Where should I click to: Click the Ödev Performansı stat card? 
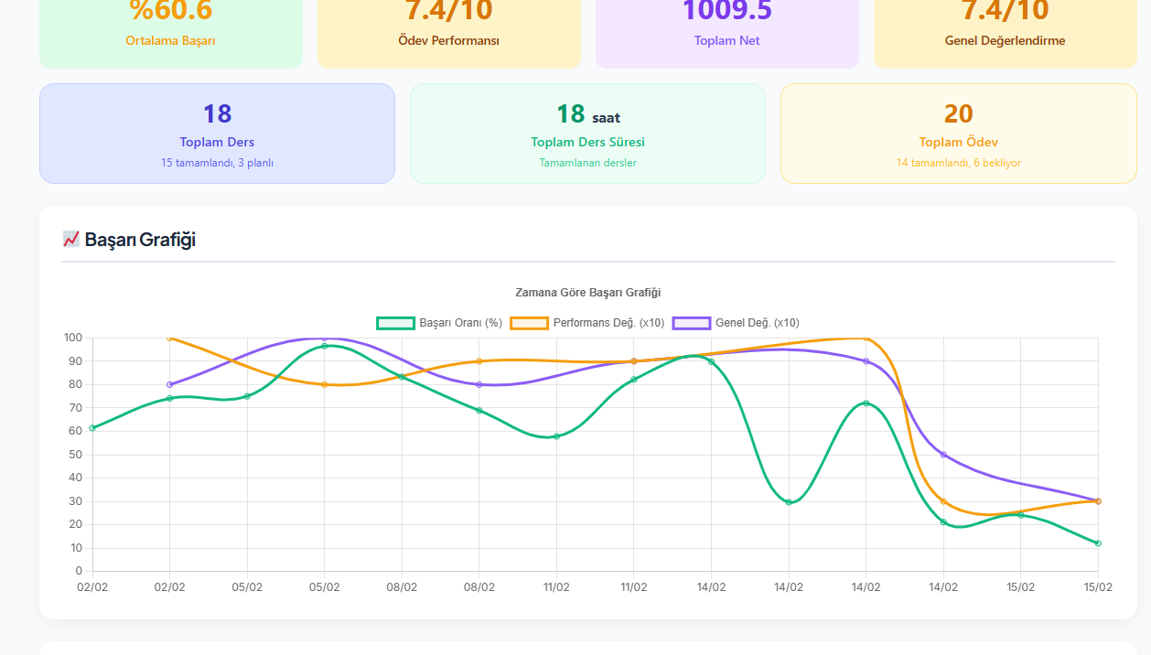click(x=448, y=32)
